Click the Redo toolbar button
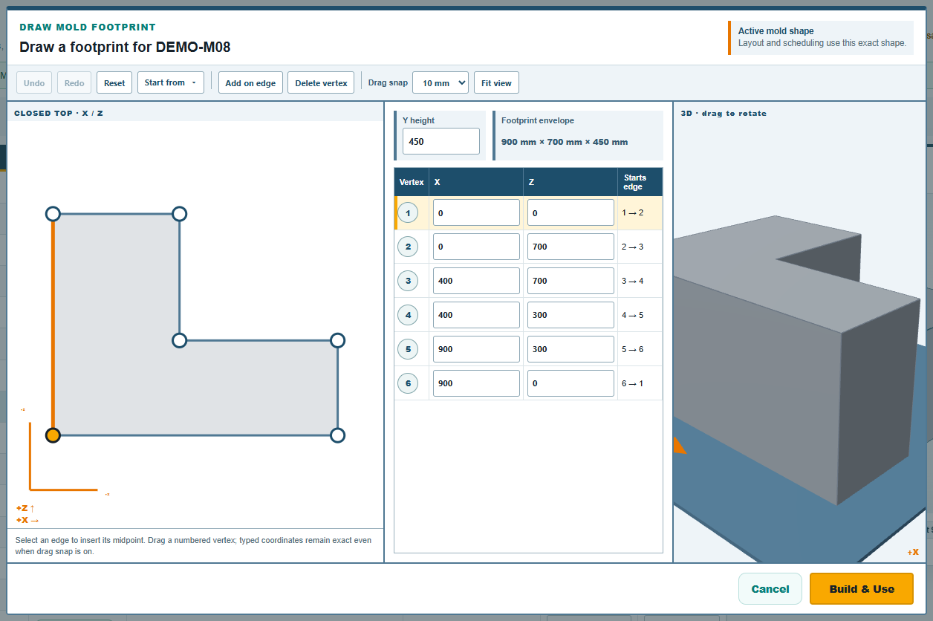The width and height of the screenshot is (933, 621). point(74,82)
